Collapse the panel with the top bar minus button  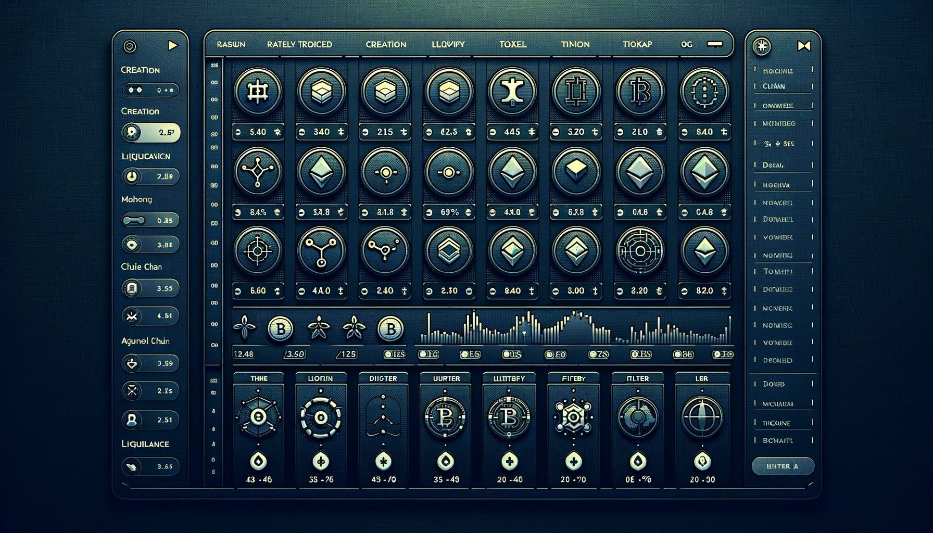tap(715, 44)
